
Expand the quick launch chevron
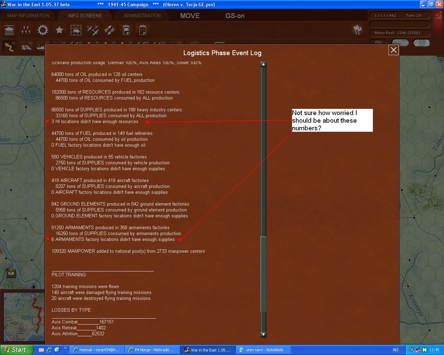(65, 347)
